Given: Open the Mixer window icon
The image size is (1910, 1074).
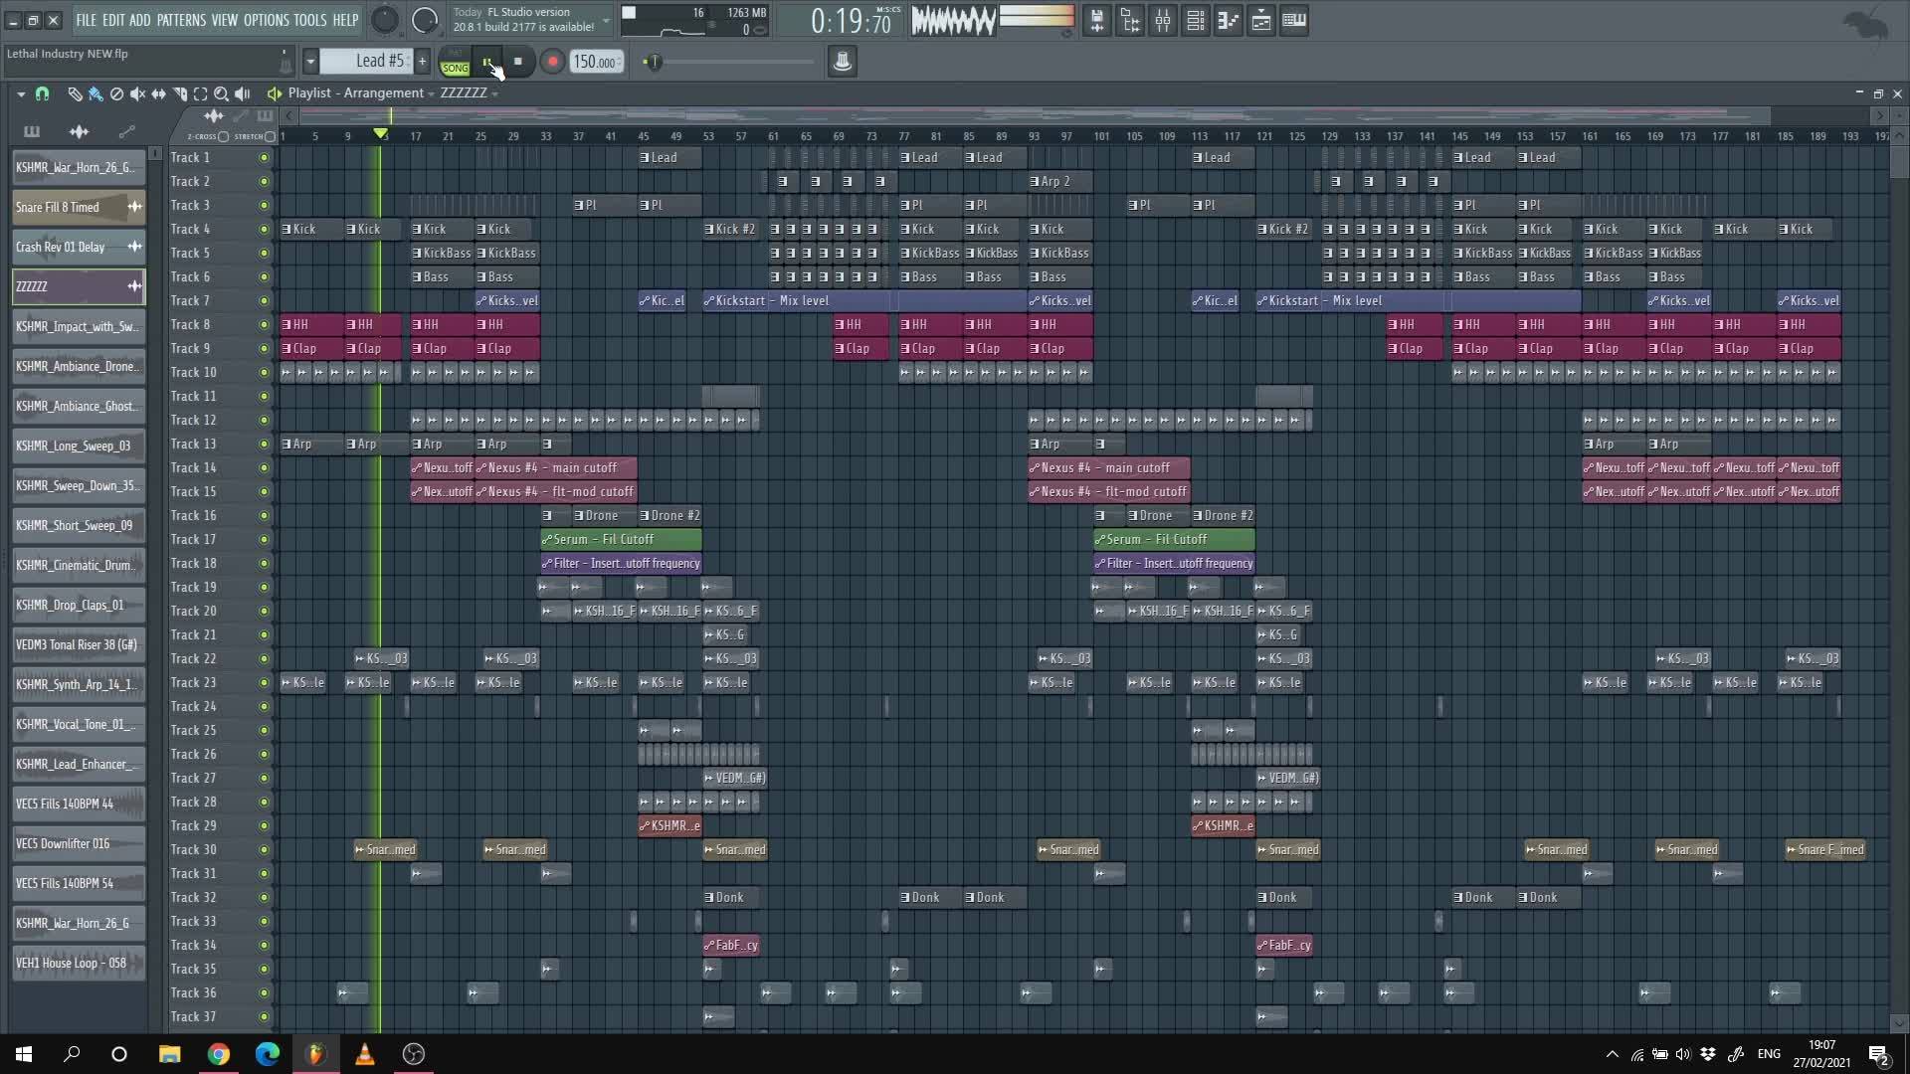Looking at the screenshot, I should pos(1162,21).
